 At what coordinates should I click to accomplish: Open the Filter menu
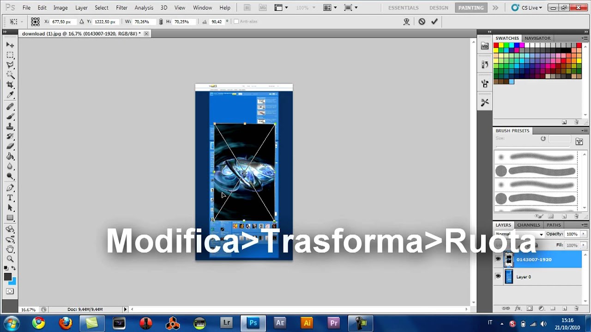121,8
